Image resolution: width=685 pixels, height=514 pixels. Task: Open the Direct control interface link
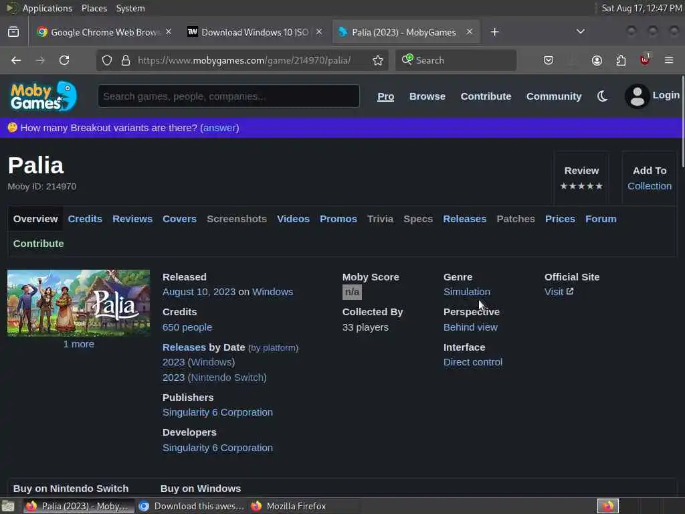tap(473, 362)
